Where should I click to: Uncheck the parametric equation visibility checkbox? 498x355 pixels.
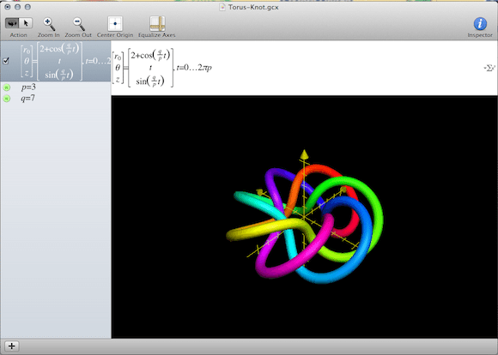[x=6, y=61]
